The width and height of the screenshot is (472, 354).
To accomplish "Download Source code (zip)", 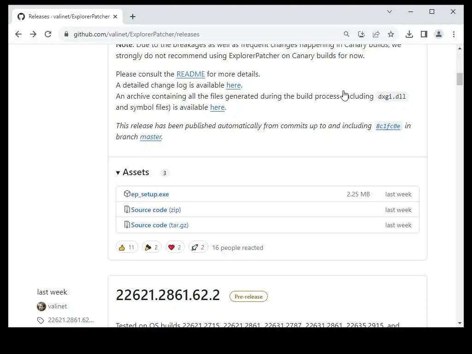I will 156,210.
